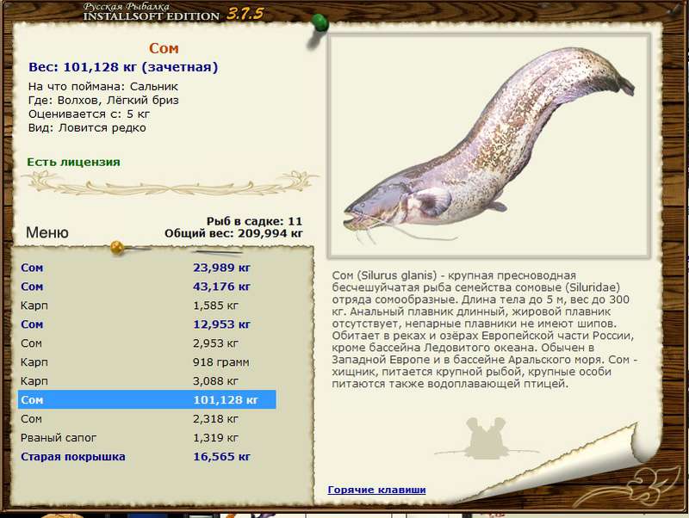Select the Сом 23,989 кг entry
This screenshot has height=518, width=689.
[146, 268]
